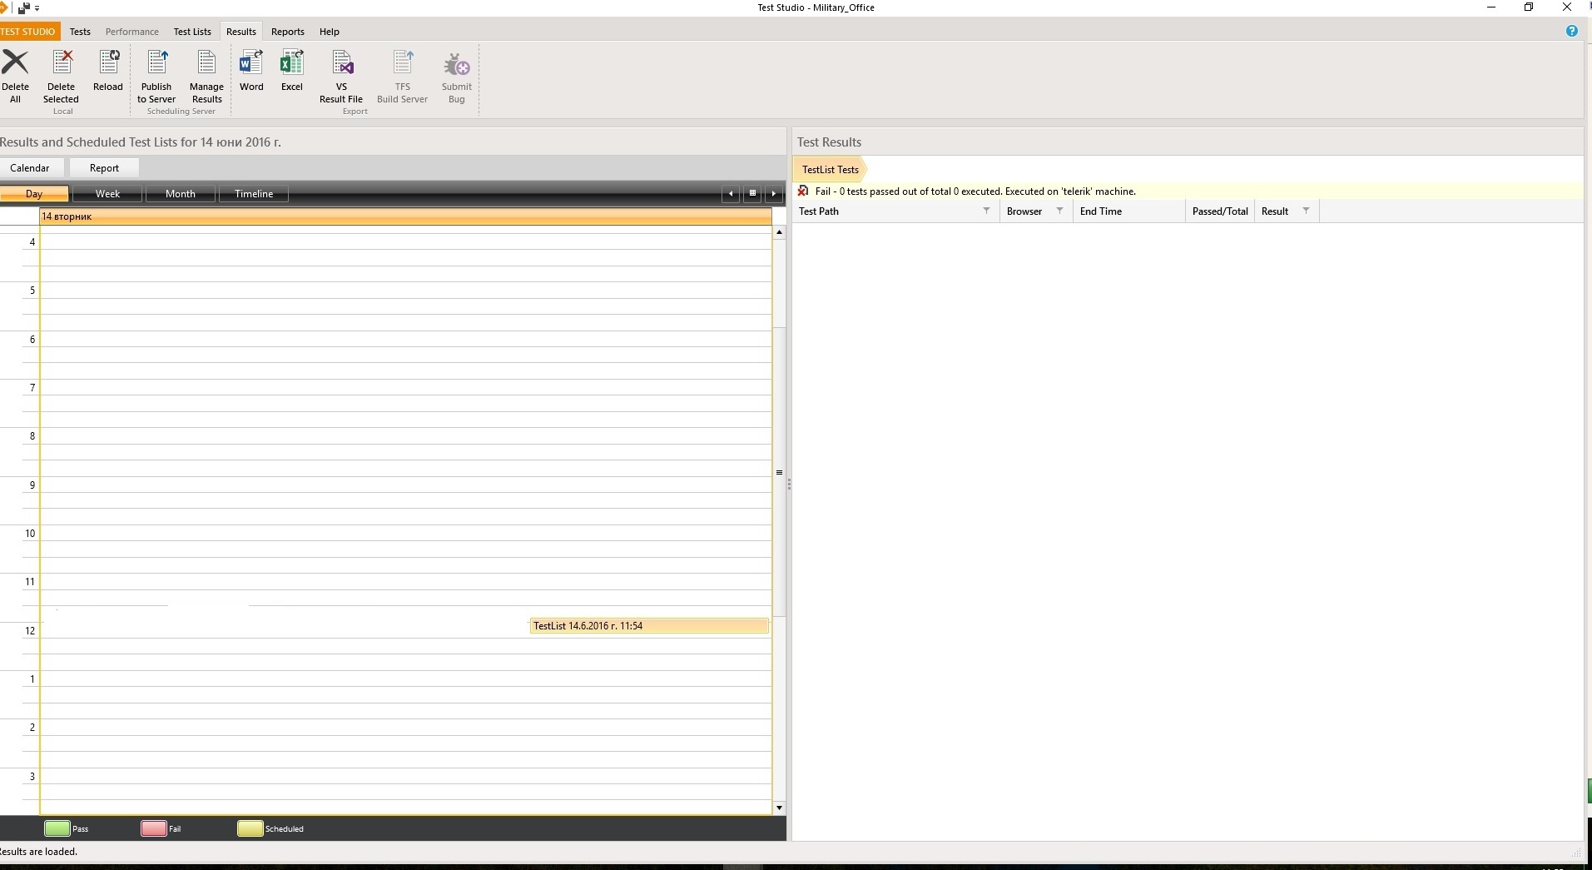Viewport: 1592px width, 870px height.
Task: Click the Report view button
Action: pyautogui.click(x=104, y=168)
